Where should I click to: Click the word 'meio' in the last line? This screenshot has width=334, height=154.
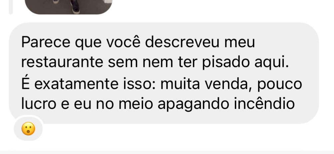[x=135, y=104]
